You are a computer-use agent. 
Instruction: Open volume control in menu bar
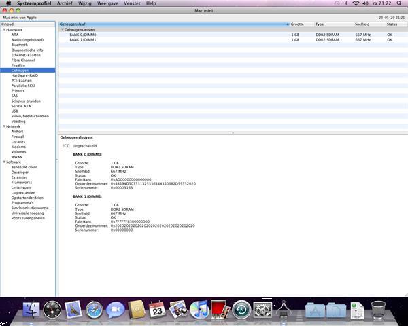365,3
